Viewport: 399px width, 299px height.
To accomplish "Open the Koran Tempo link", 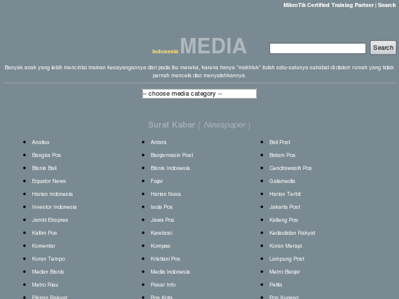I will (48, 259).
